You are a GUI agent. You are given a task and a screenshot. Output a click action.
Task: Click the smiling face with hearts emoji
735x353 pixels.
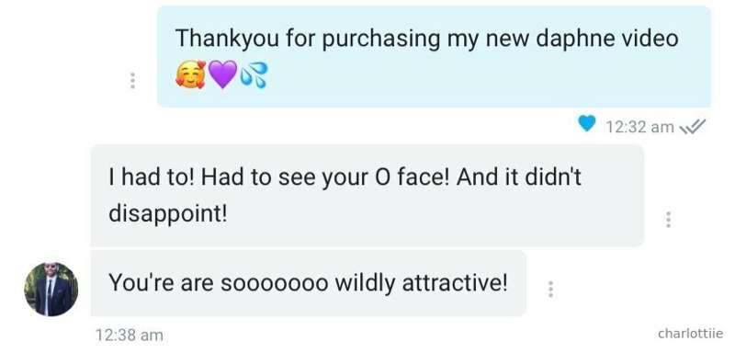[x=190, y=75]
